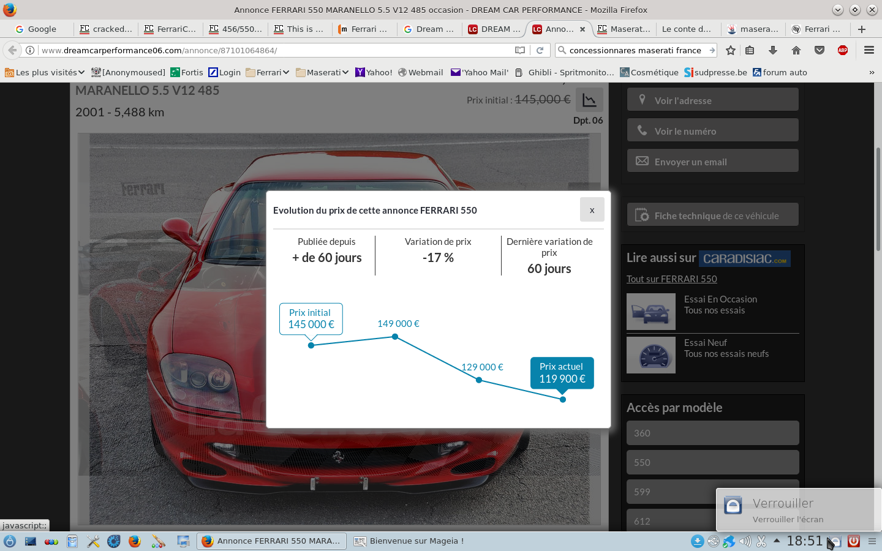Click Voir le numéro button

(x=712, y=130)
